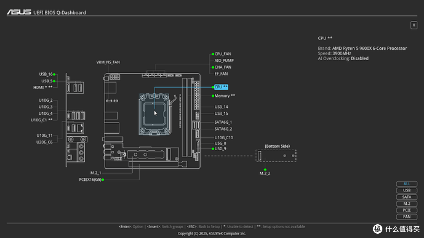This screenshot has width=424, height=238.
Task: Select the M.2_2 bottom side label
Action: pos(265,173)
